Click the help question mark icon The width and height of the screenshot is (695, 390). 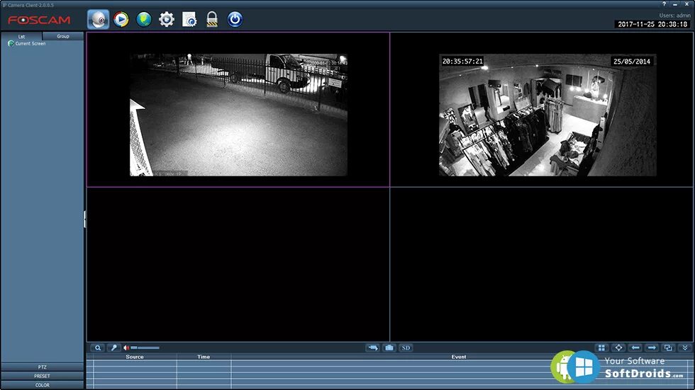(x=664, y=4)
